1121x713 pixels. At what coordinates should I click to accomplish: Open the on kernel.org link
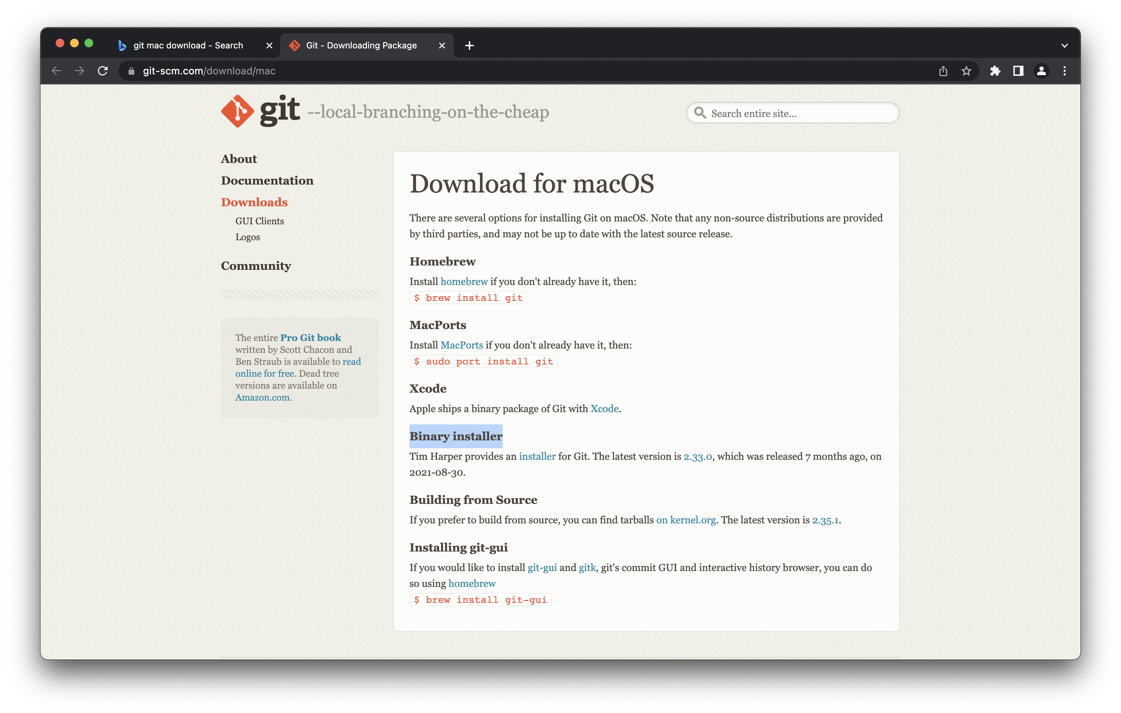(x=686, y=520)
